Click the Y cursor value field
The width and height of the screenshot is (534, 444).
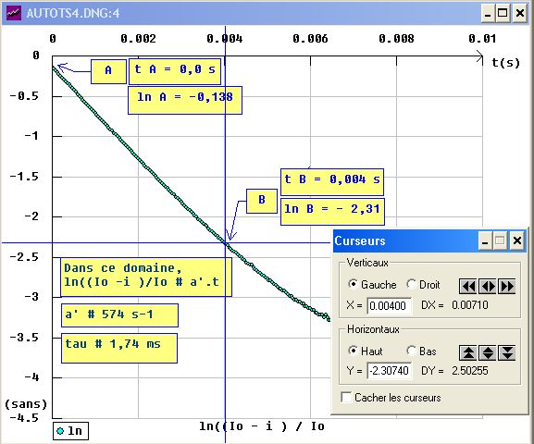tap(389, 370)
